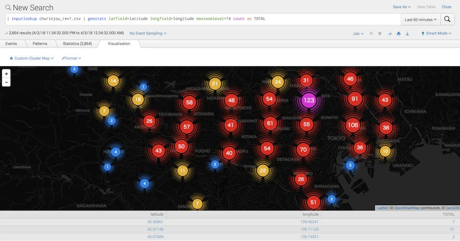Select the yellow 14 cluster marker
The image size is (460, 241).
113,81
